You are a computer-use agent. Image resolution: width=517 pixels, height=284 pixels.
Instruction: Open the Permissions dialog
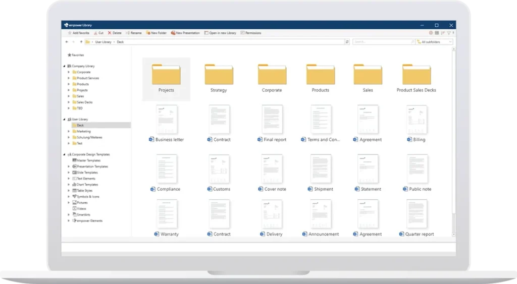(x=251, y=33)
